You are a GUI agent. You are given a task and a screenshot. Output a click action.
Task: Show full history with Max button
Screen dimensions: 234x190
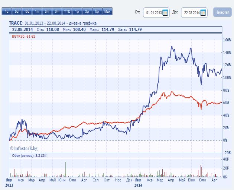click(107, 12)
